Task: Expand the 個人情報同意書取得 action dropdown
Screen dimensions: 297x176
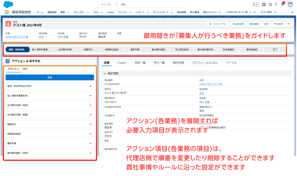Action: (x=91, y=96)
